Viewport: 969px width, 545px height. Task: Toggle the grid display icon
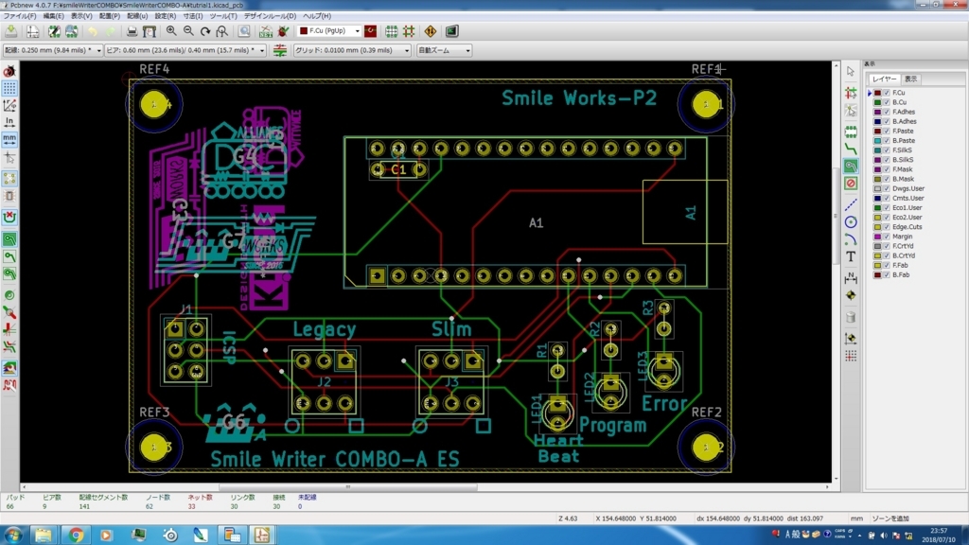pos(9,88)
